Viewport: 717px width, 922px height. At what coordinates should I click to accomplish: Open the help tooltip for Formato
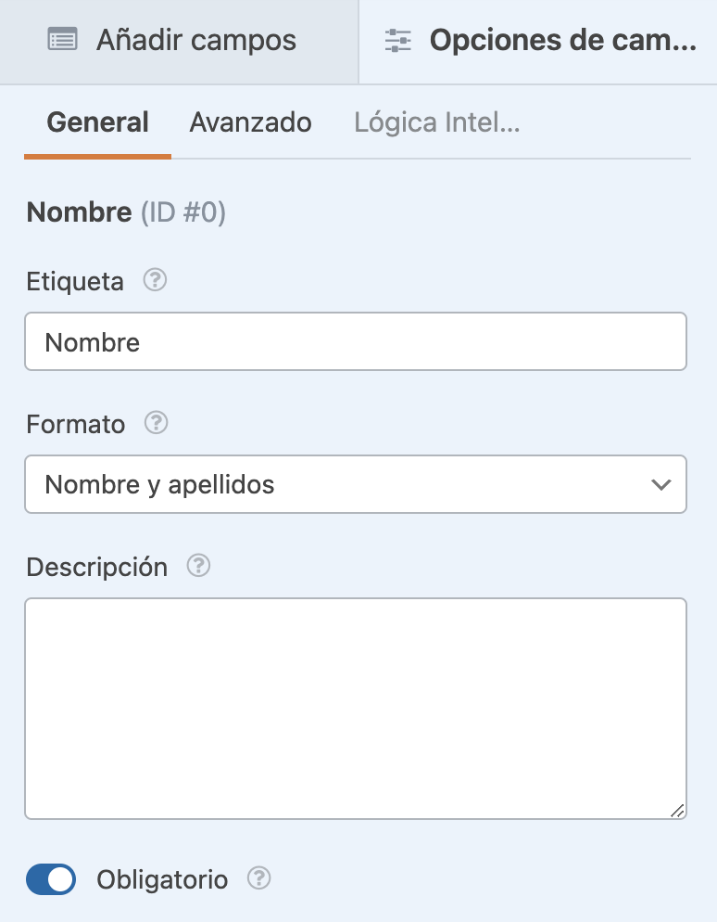tap(157, 423)
